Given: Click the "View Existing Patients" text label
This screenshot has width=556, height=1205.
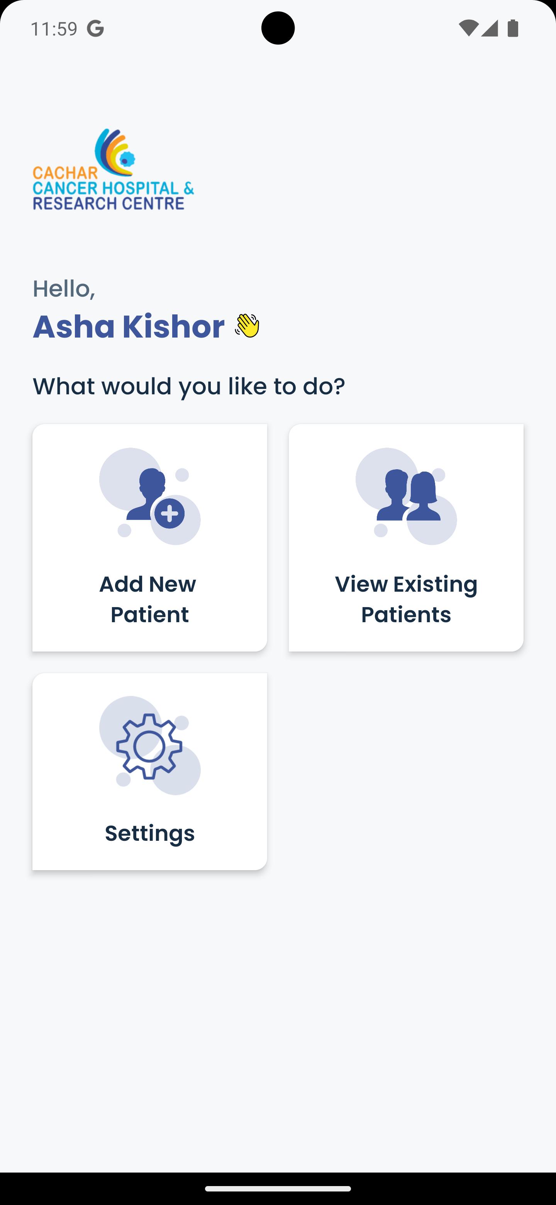Looking at the screenshot, I should [406, 599].
